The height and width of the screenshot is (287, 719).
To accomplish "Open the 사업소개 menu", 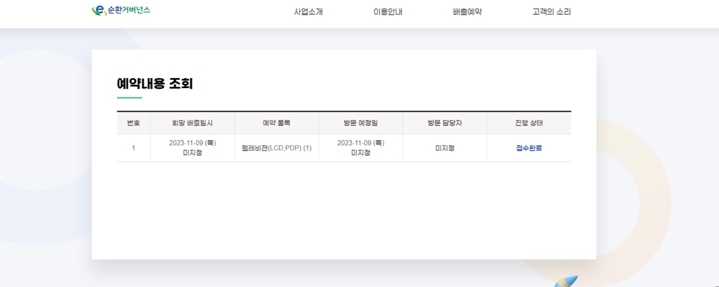I will (x=308, y=12).
